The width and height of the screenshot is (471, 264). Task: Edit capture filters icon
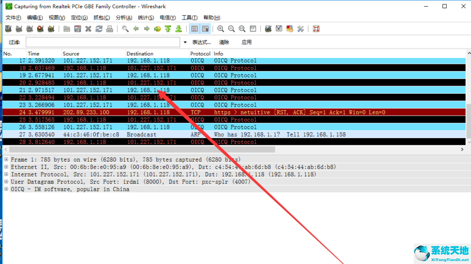pos(268,29)
